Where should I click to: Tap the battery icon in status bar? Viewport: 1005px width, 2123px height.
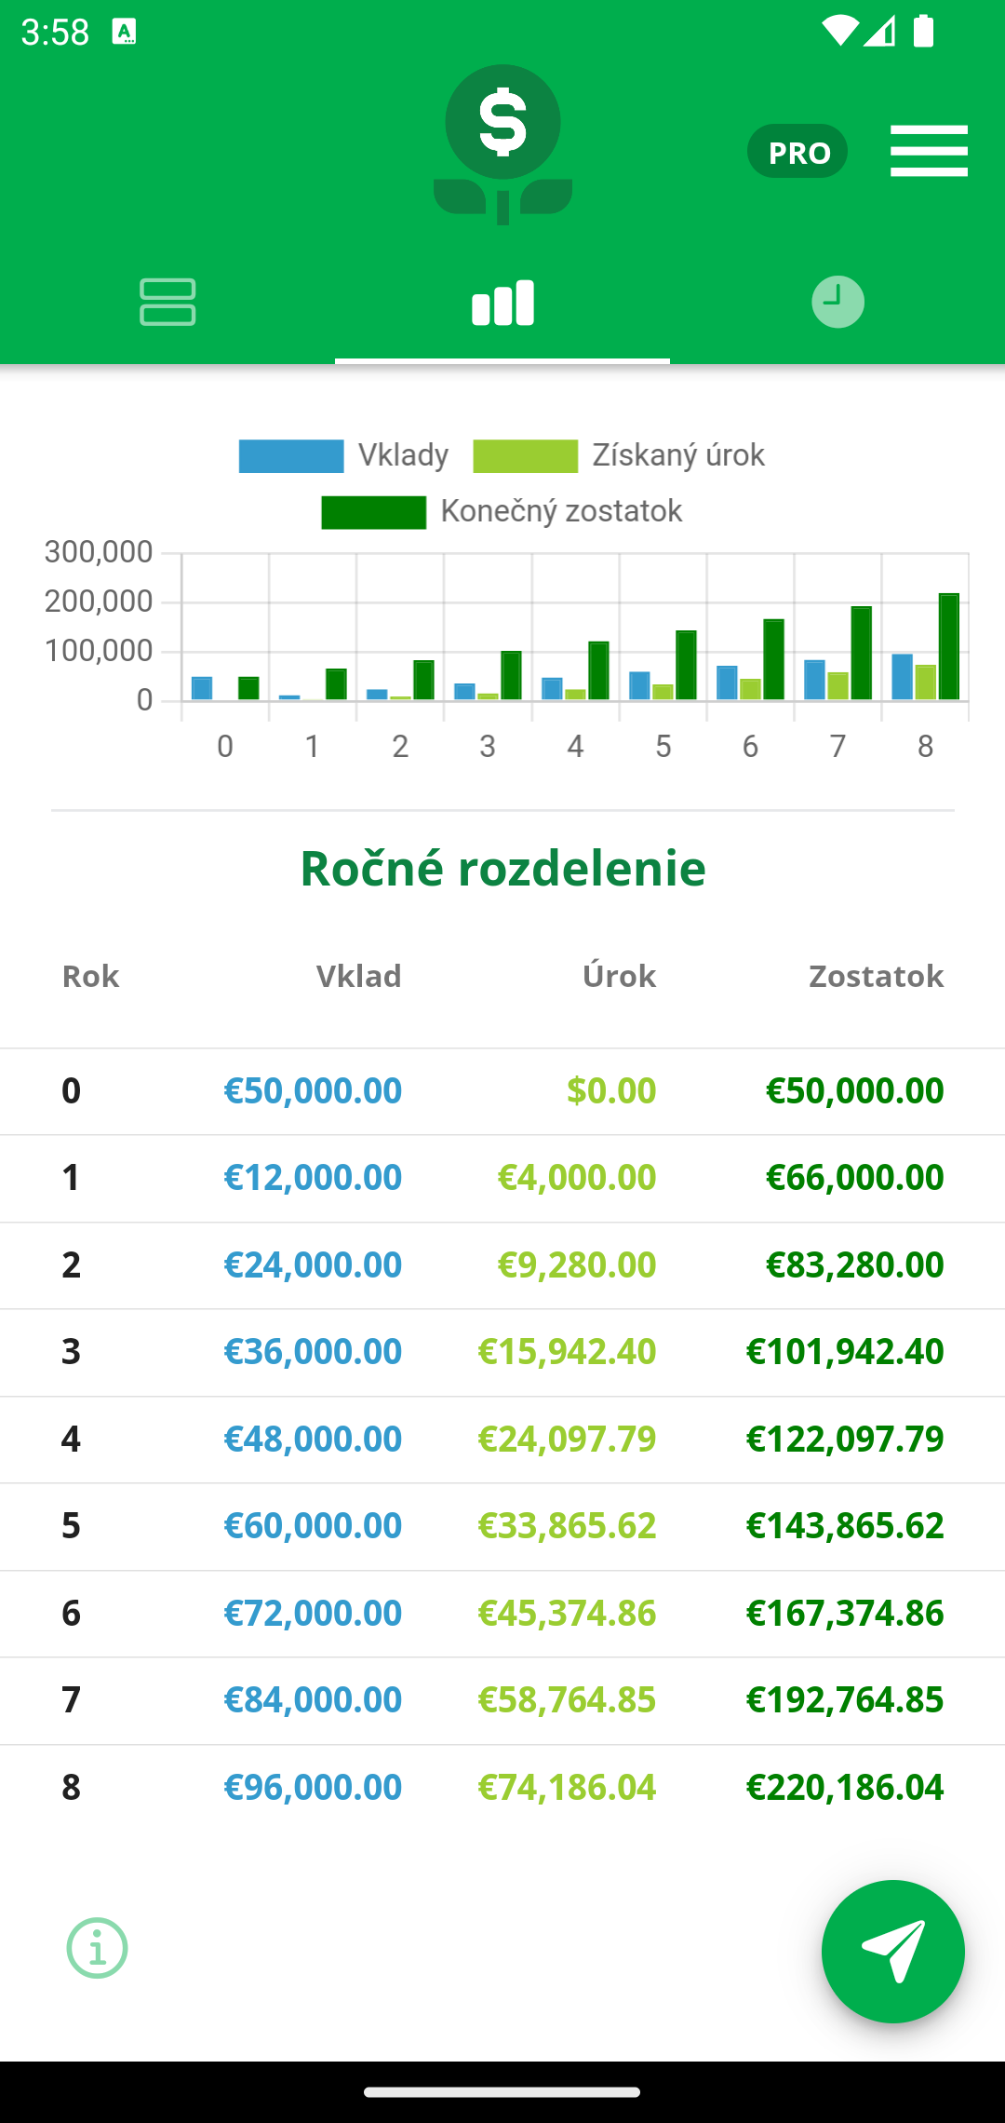923,31
